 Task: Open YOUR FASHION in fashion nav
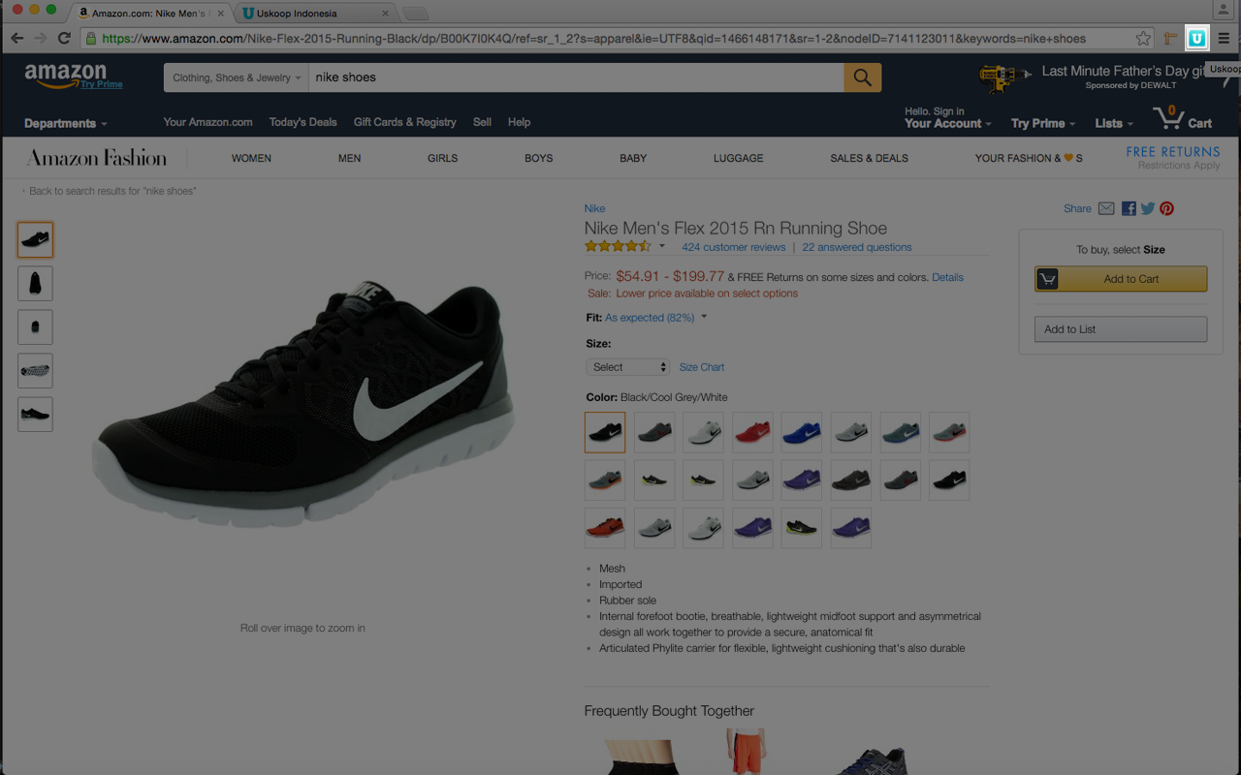click(1029, 158)
